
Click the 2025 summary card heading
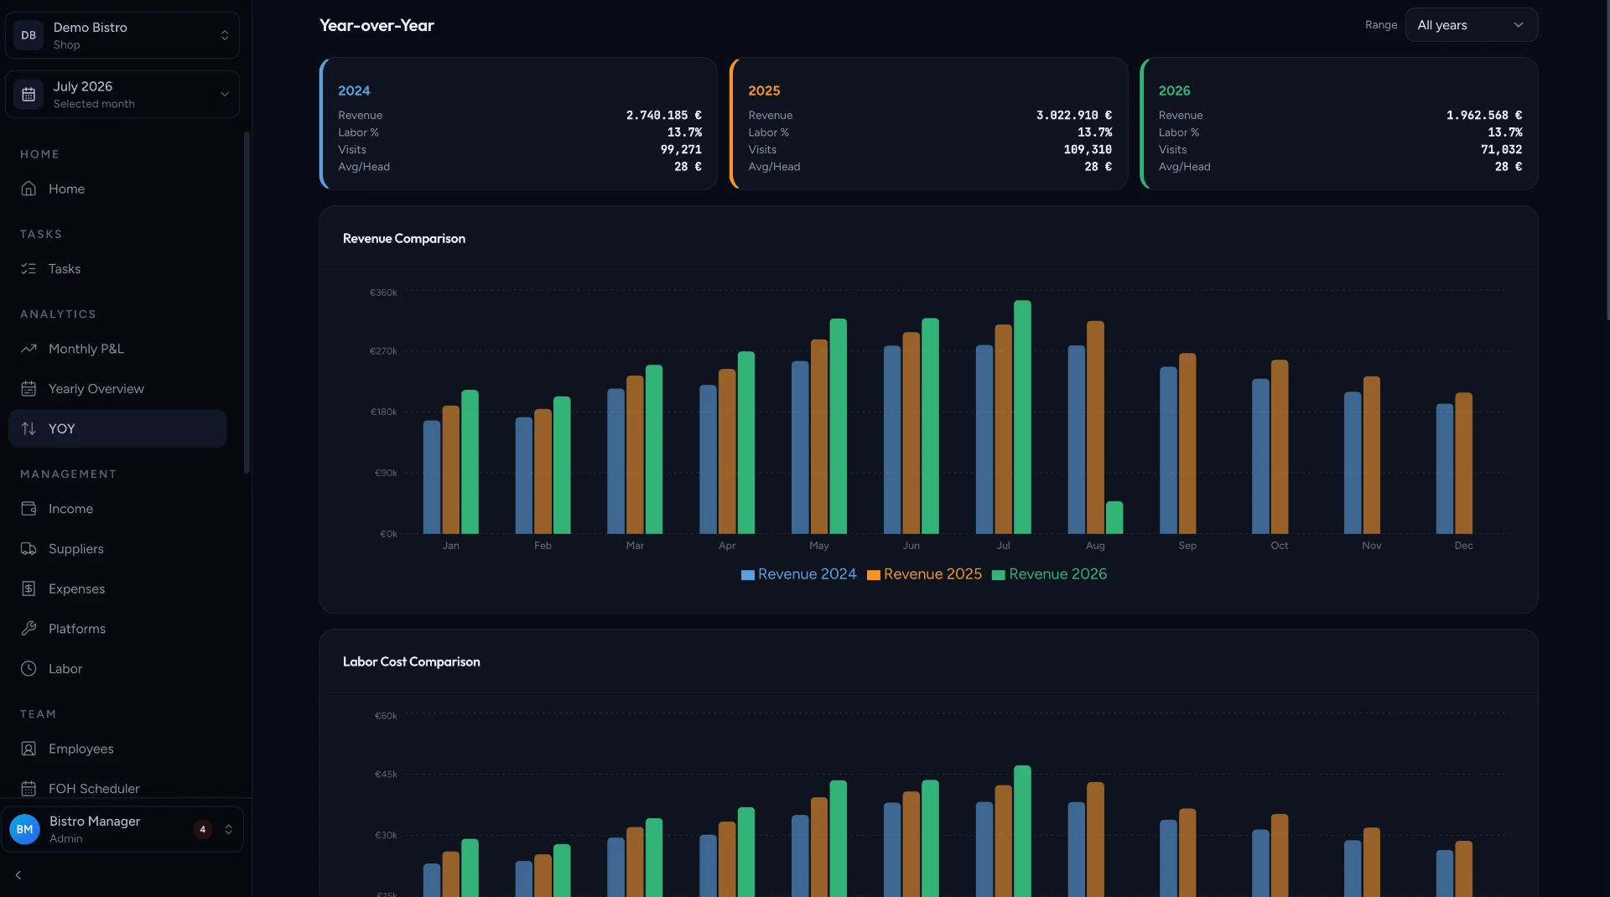point(764,91)
